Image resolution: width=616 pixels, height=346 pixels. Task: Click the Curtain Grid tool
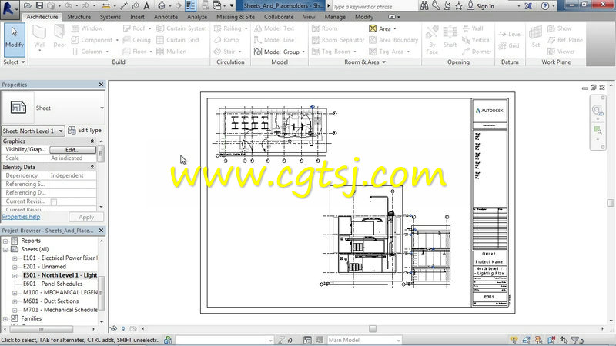pyautogui.click(x=178, y=40)
